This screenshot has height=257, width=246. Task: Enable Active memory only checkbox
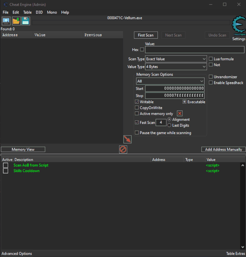coord(137,113)
